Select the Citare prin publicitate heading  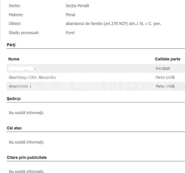pyautogui.click(x=27, y=157)
